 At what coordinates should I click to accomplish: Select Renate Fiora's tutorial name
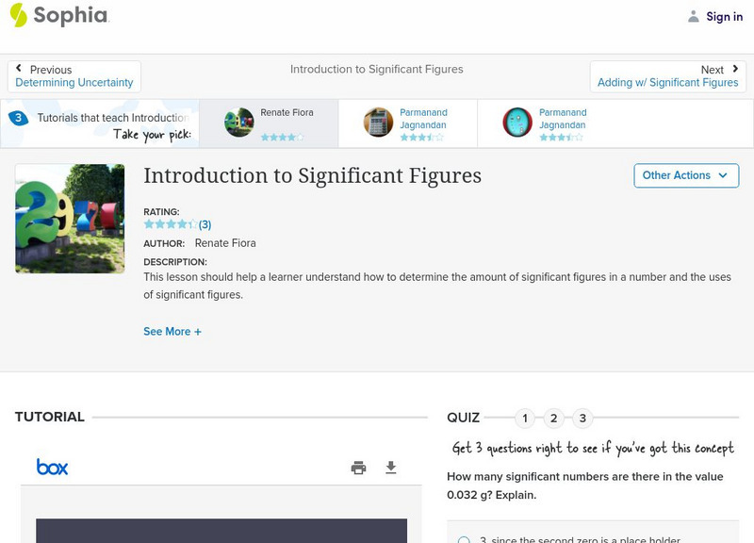click(287, 113)
